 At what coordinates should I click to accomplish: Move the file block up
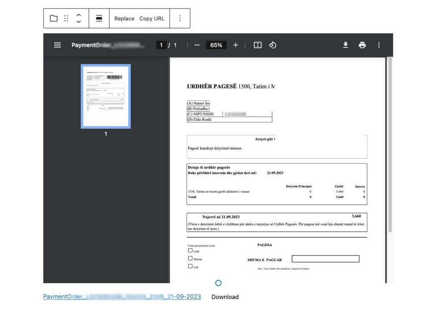(x=79, y=16)
